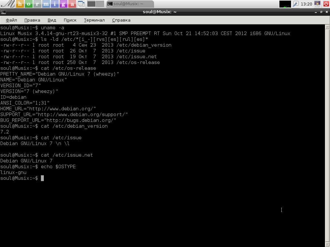Click the terminal cursor at last prompt
The image size is (330, 247).
tap(42, 178)
